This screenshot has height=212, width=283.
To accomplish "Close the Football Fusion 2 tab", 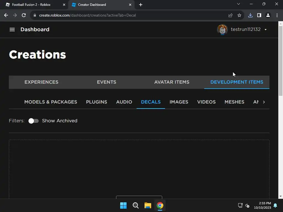I will (64, 5).
